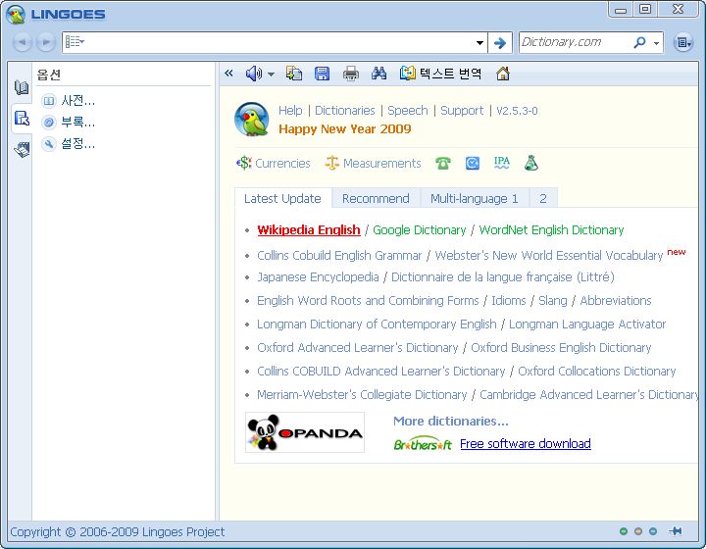706x549 pixels.
Task: Click the blue Go arrow next to search box
Action: (500, 43)
